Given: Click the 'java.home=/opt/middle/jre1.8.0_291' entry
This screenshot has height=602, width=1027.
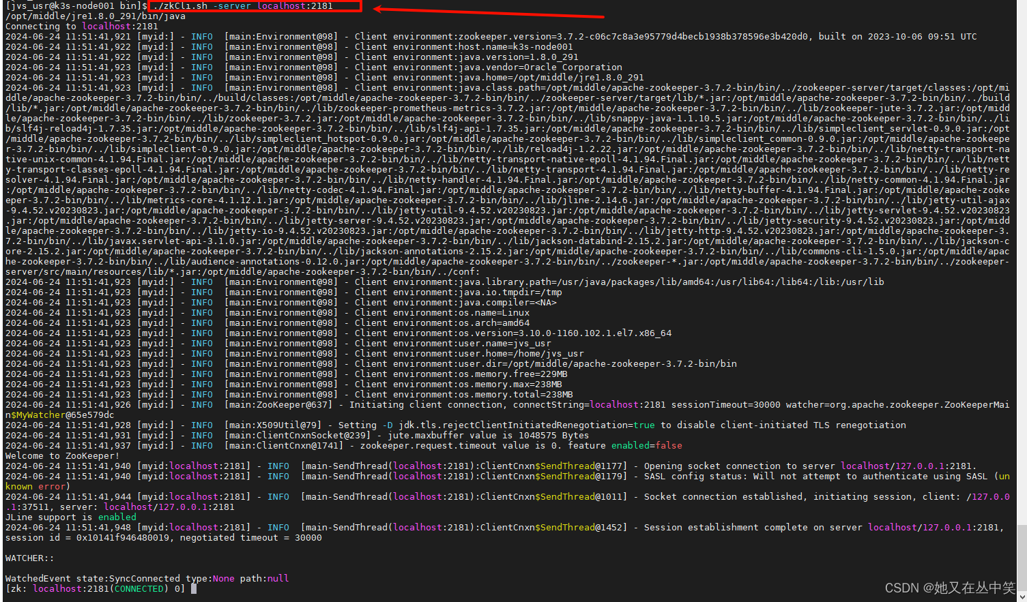Looking at the screenshot, I should pyautogui.click(x=551, y=77).
